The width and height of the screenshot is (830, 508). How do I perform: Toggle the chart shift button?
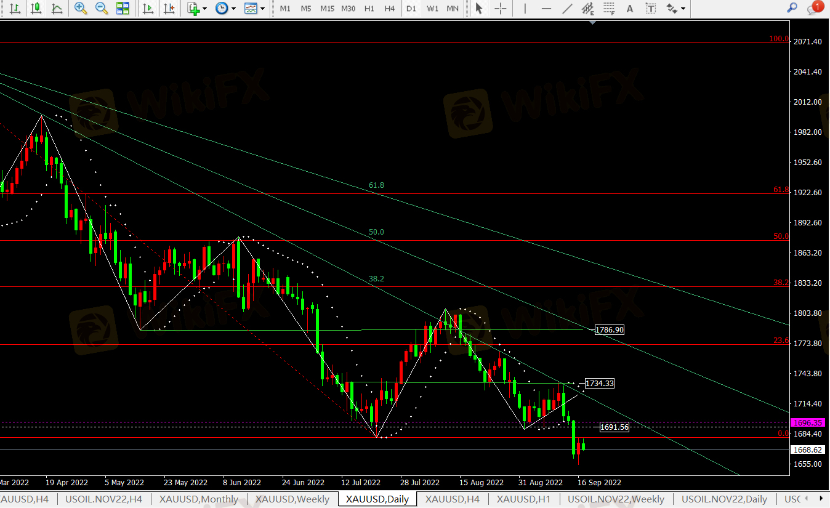168,9
